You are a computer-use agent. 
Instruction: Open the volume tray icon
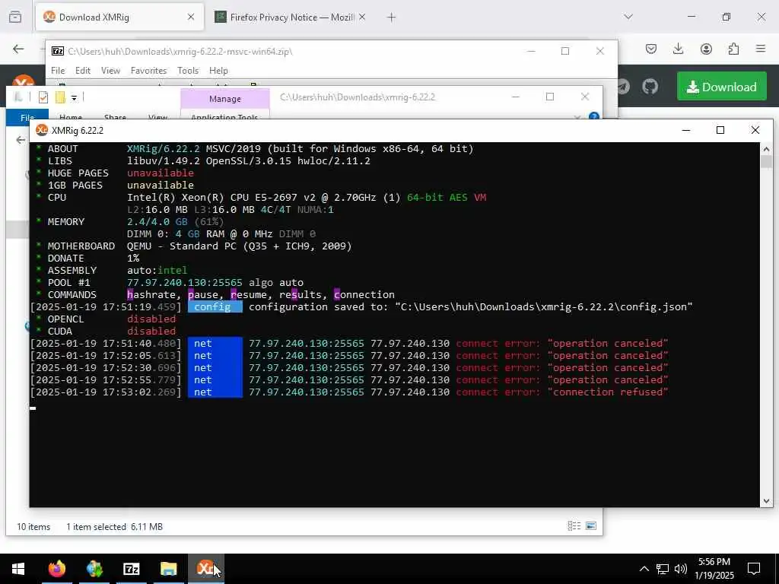click(x=681, y=569)
